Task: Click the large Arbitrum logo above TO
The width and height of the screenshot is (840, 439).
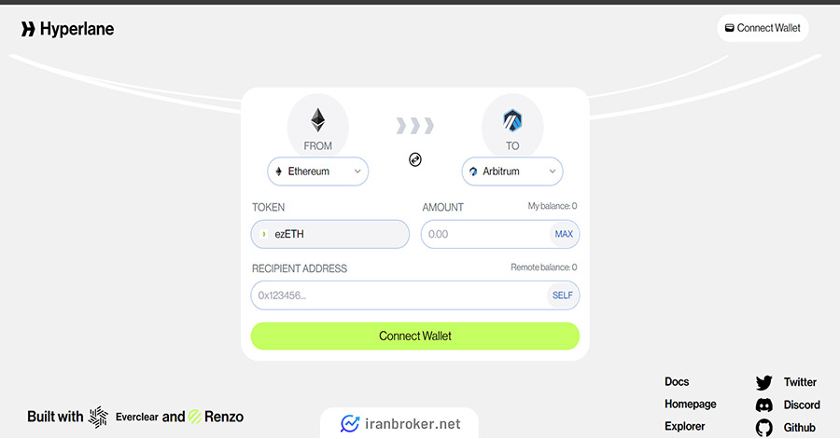Action: (512, 120)
